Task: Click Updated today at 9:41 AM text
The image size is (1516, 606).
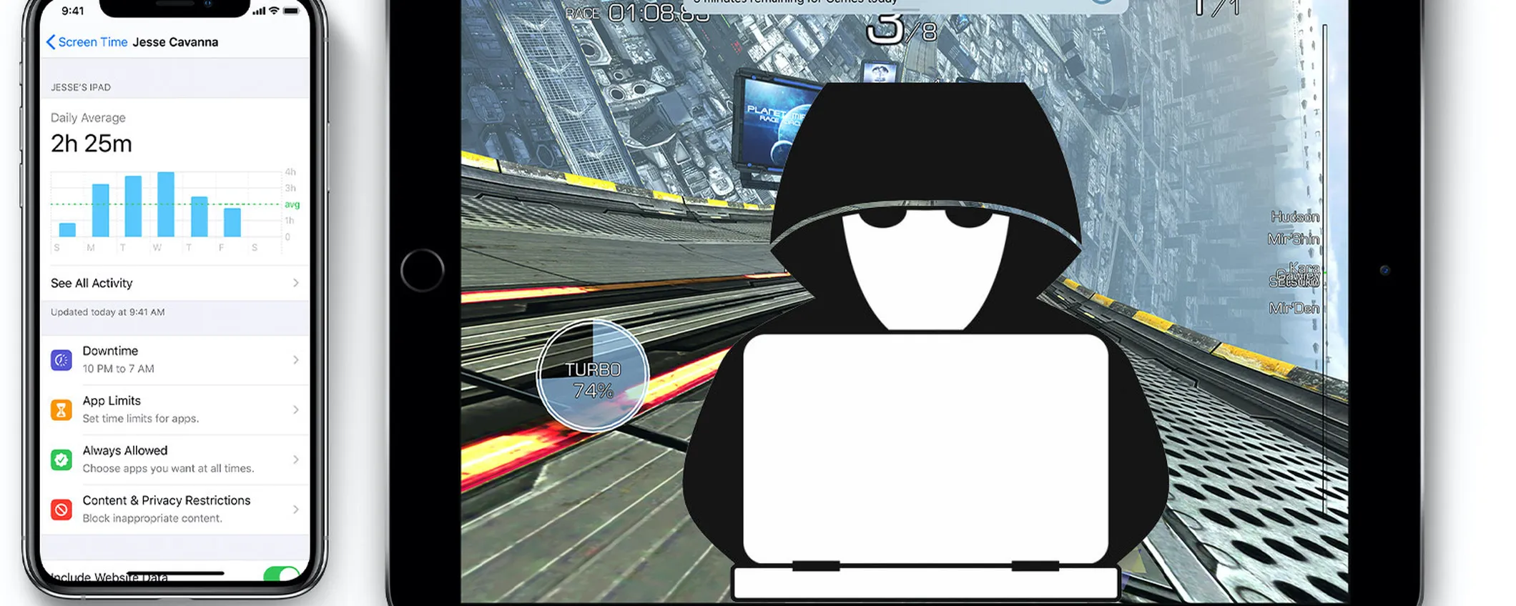Action: point(107,312)
